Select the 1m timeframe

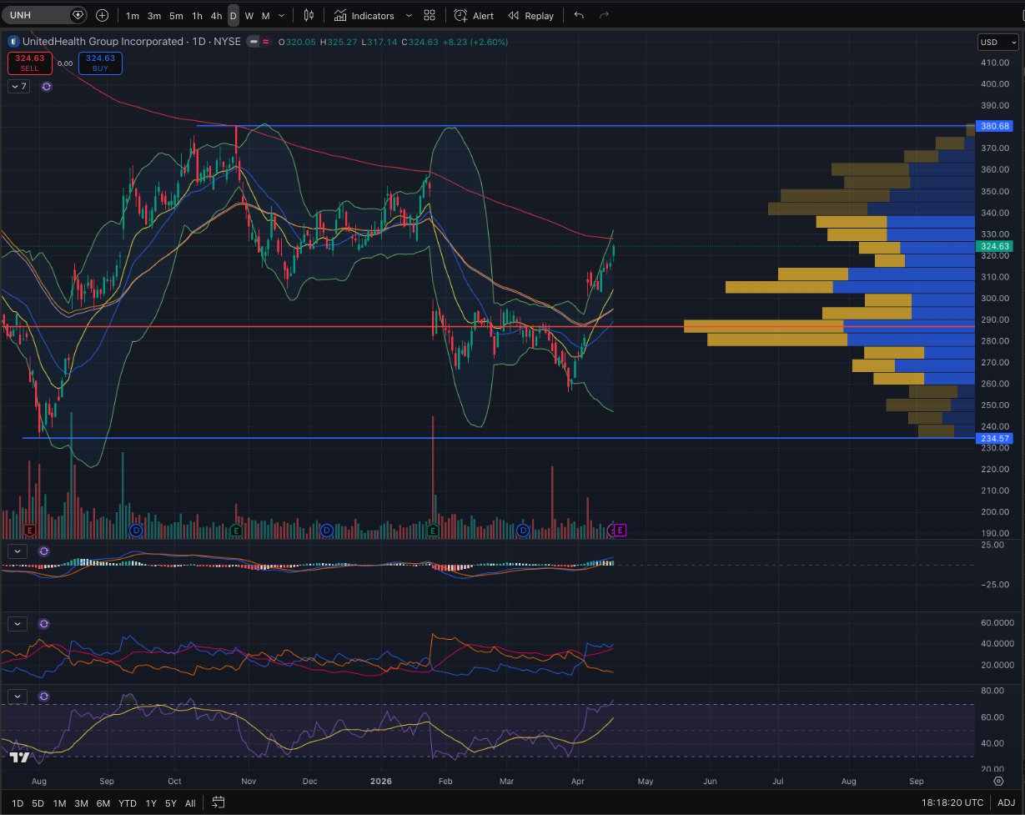pos(133,16)
